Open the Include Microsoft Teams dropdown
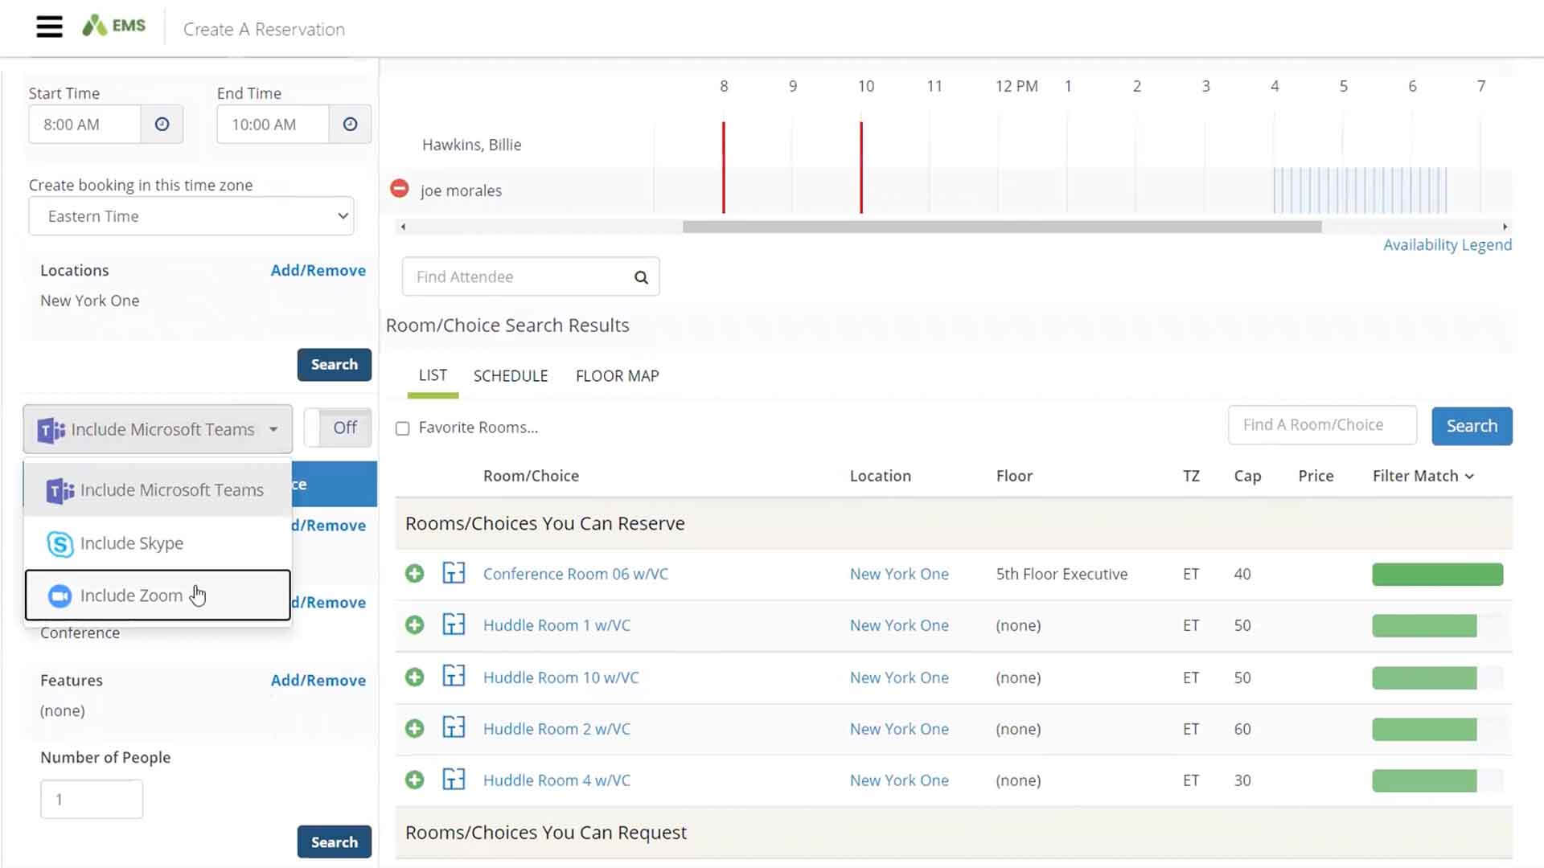Image resolution: width=1544 pixels, height=868 pixels. [x=157, y=429]
